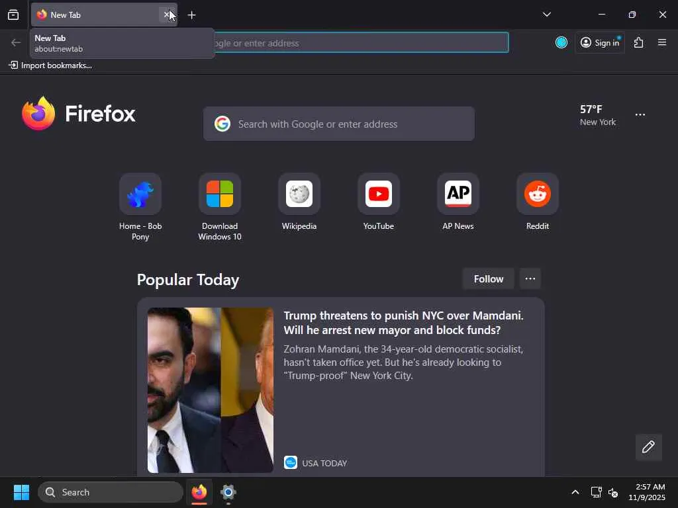678x508 pixels.
Task: Open weather widget three-dots menu
Action: [640, 115]
